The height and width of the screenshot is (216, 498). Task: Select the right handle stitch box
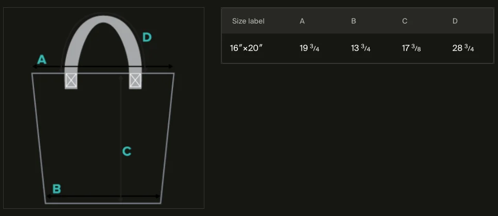tap(135, 80)
